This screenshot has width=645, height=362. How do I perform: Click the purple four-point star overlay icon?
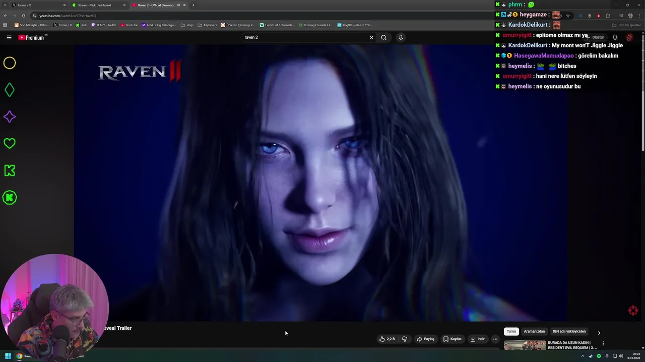(10, 117)
